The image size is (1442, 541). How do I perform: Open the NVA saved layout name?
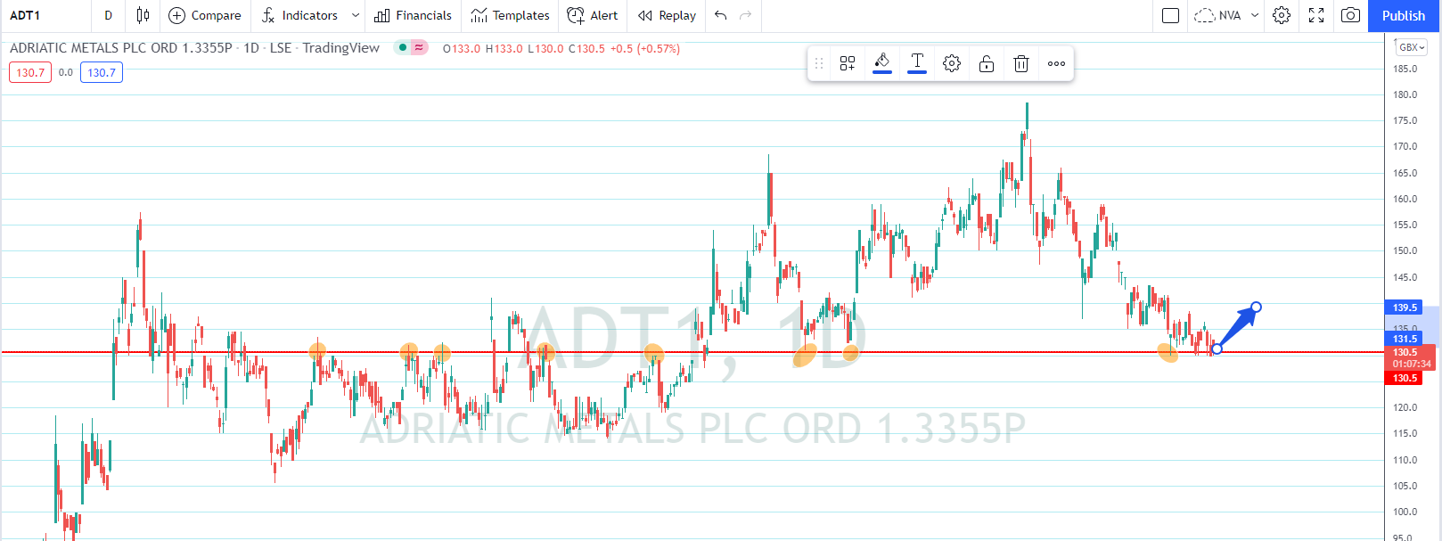coord(1218,15)
